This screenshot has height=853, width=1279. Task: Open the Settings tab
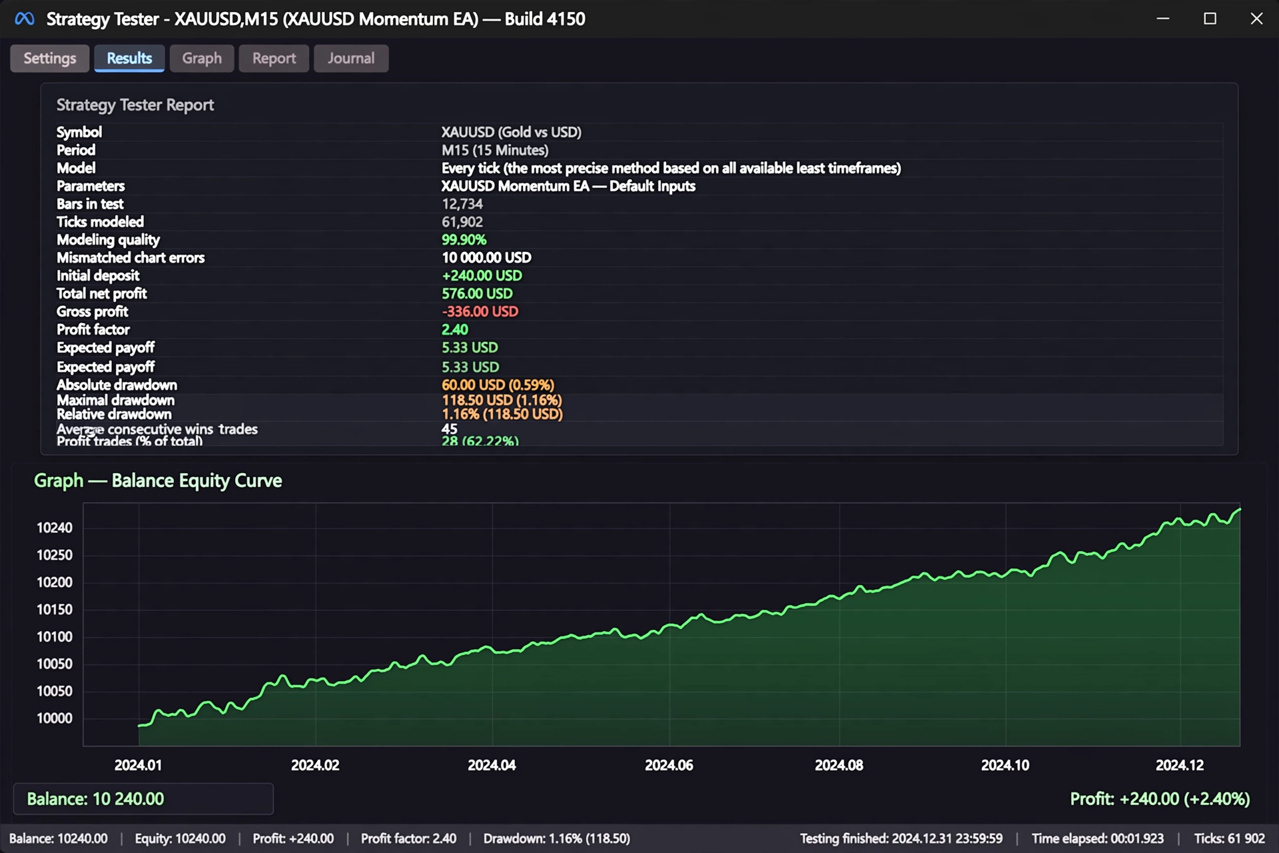point(50,59)
